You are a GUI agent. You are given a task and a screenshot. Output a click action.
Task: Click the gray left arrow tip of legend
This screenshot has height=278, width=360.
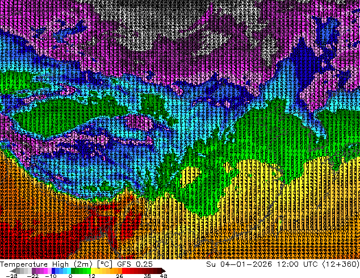click(13, 271)
